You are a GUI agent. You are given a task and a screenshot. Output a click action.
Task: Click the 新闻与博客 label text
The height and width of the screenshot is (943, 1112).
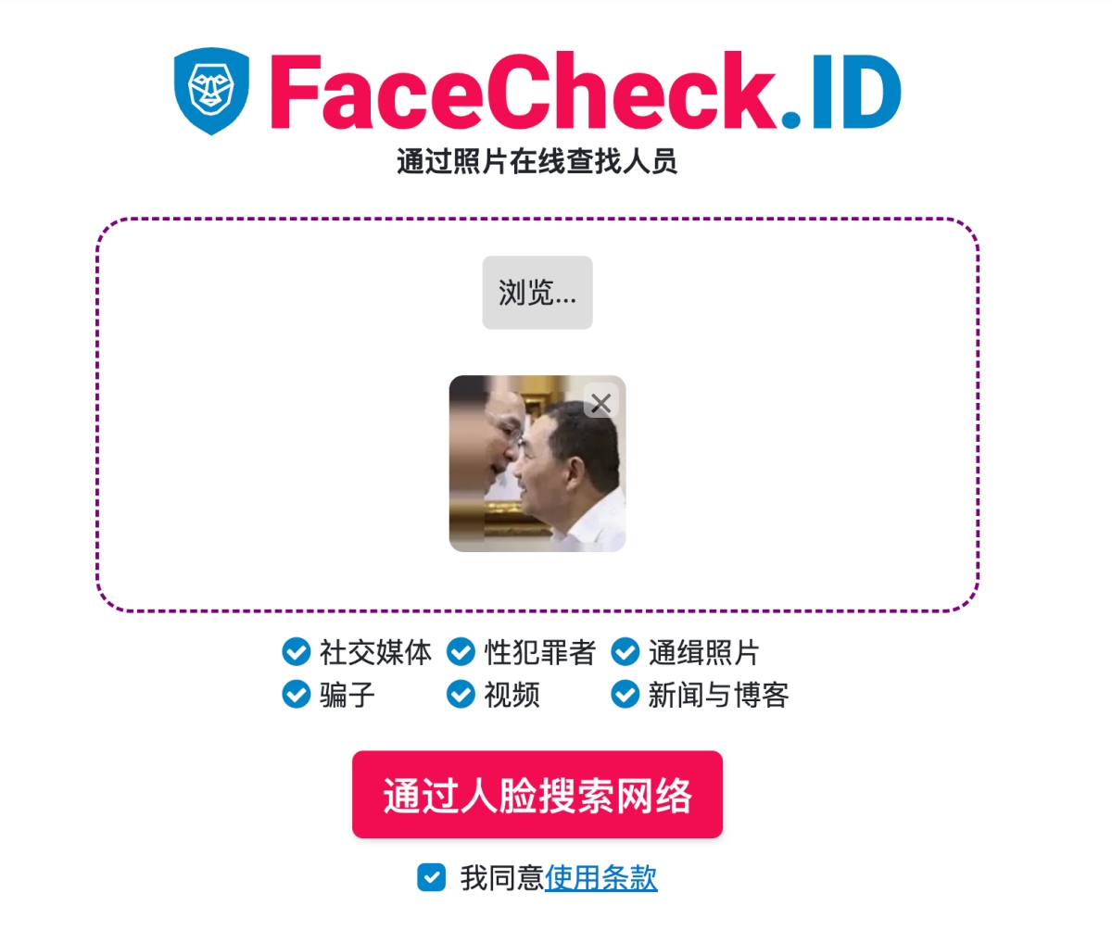[718, 694]
